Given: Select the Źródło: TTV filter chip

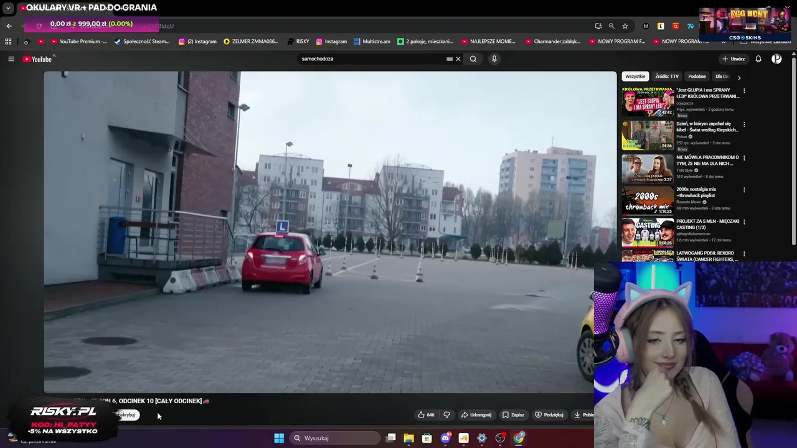Looking at the screenshot, I should (667, 77).
